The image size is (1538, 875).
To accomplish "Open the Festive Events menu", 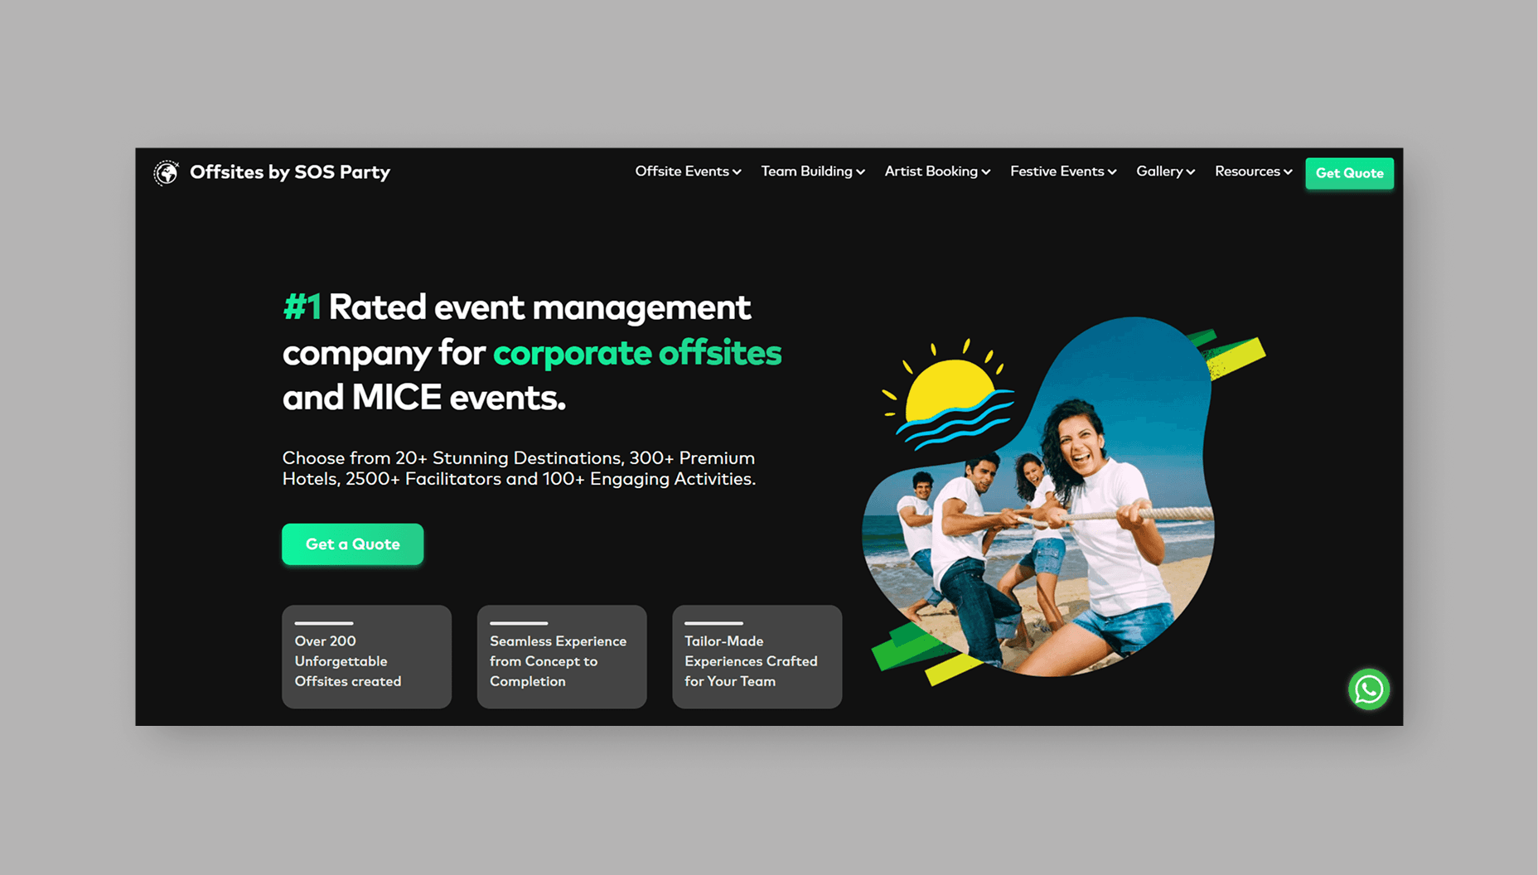I will pos(1063,172).
